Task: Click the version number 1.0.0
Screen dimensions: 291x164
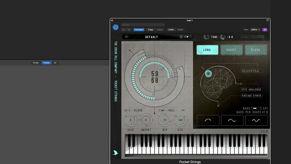Action: coord(264,132)
